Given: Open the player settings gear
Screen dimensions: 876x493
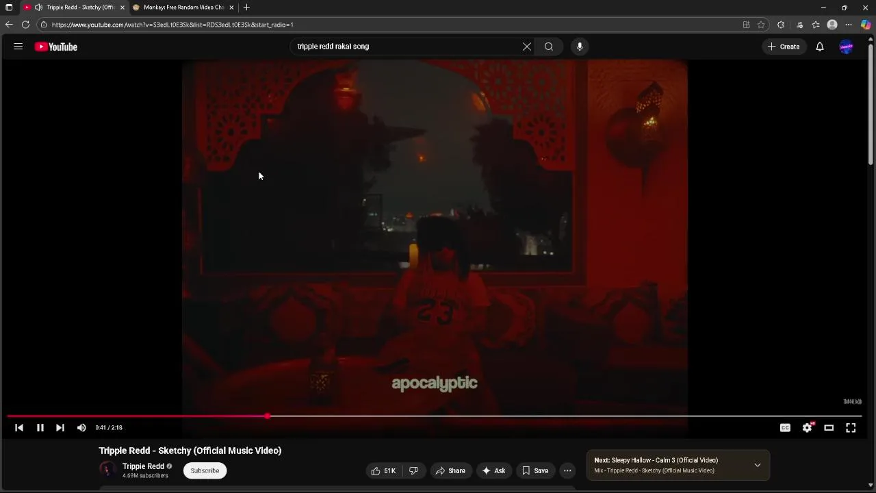Looking at the screenshot, I should pos(808,427).
